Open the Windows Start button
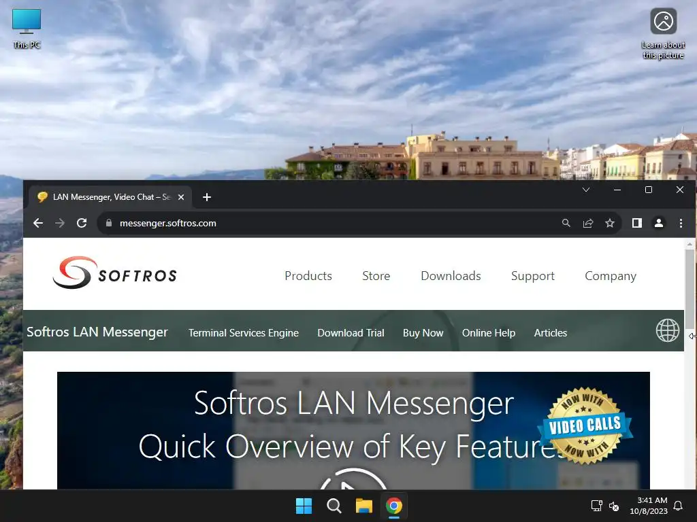The height and width of the screenshot is (522, 697). pyautogui.click(x=304, y=506)
